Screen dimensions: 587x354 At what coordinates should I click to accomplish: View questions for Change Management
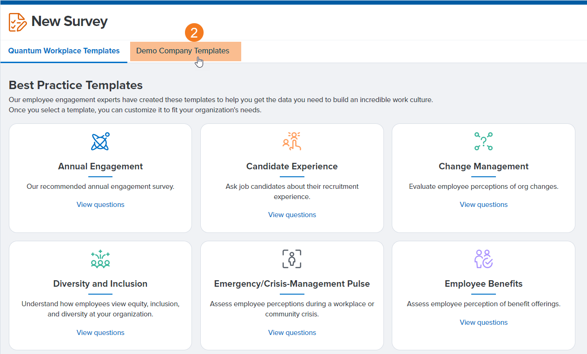click(483, 205)
